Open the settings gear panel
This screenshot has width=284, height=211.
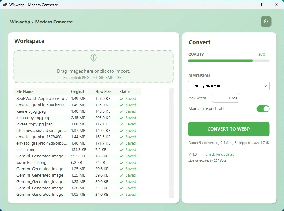pos(266,22)
